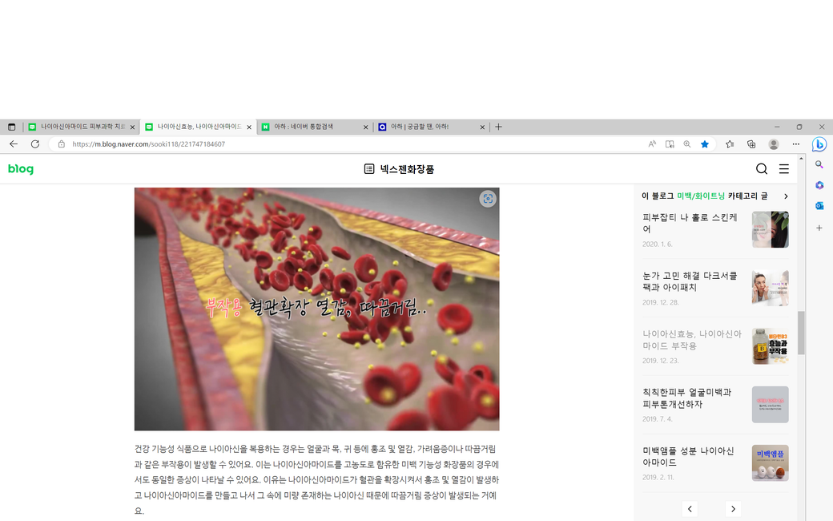Open the Edge settings and more menu
The height and width of the screenshot is (521, 833).
[x=795, y=144]
